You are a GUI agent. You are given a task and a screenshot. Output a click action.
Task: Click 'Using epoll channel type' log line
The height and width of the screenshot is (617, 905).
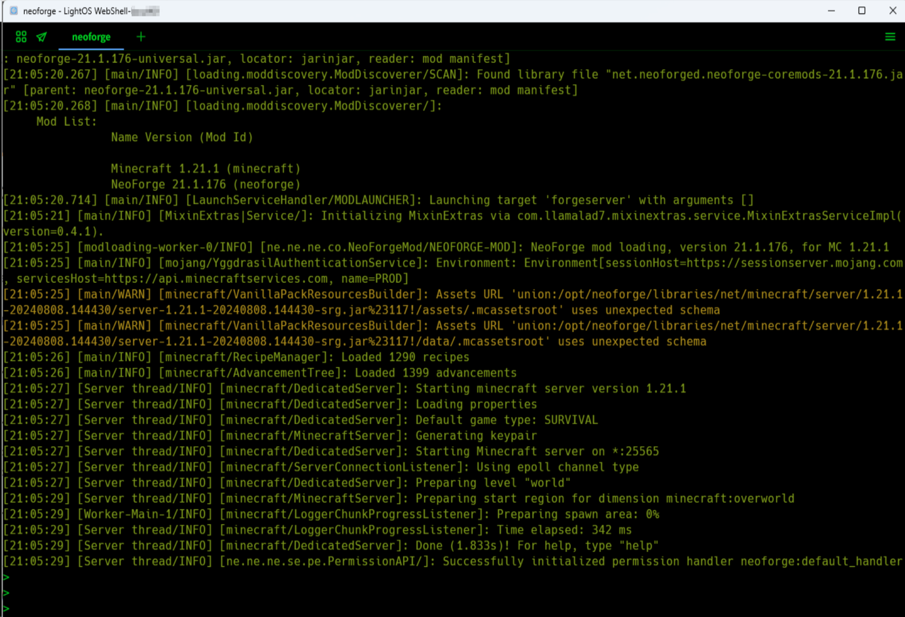click(x=321, y=467)
